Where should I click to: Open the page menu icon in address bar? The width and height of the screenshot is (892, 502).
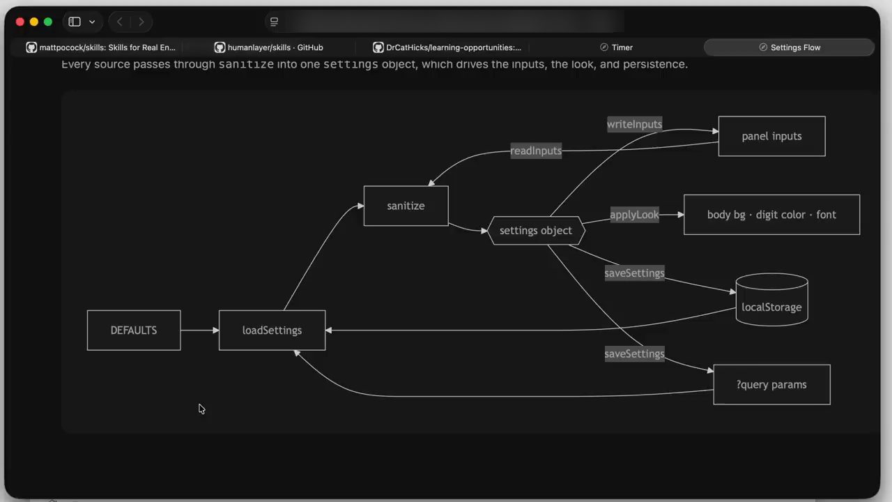[x=274, y=22]
